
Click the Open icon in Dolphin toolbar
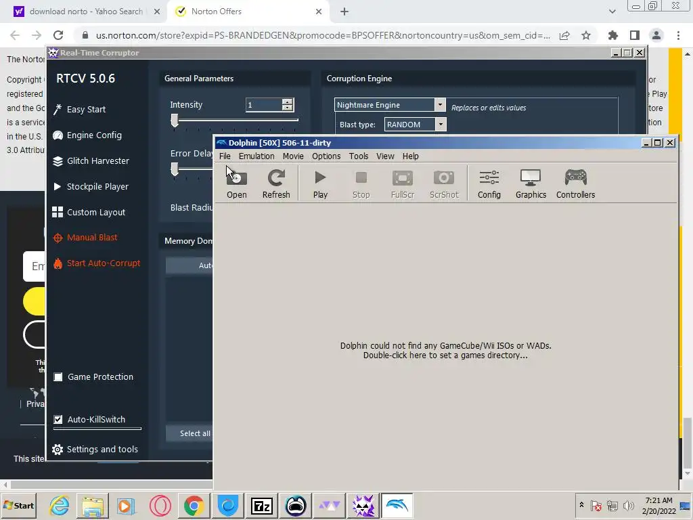[x=236, y=183]
